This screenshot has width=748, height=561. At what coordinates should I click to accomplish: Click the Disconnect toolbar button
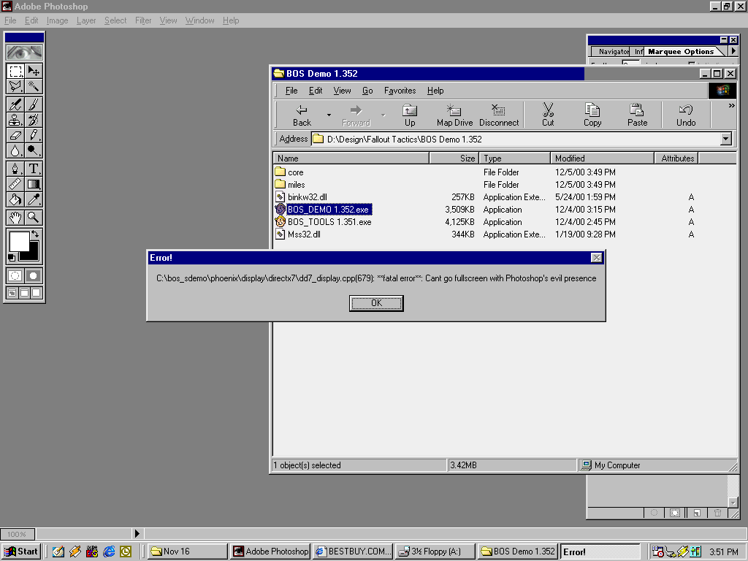click(499, 115)
